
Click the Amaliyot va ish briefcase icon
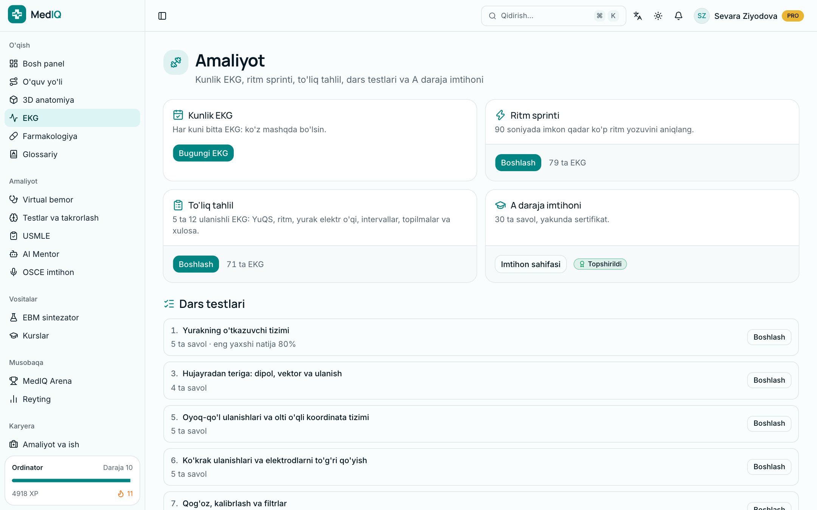pyautogui.click(x=14, y=444)
